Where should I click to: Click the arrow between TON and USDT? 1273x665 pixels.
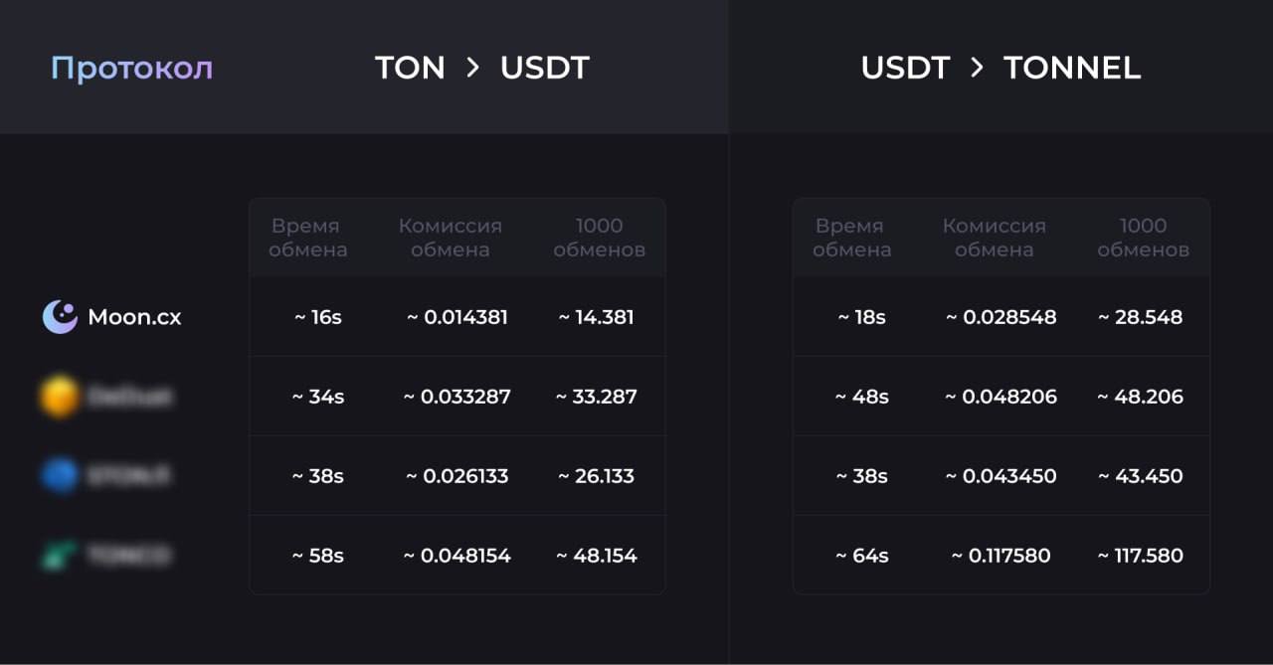[x=472, y=68]
